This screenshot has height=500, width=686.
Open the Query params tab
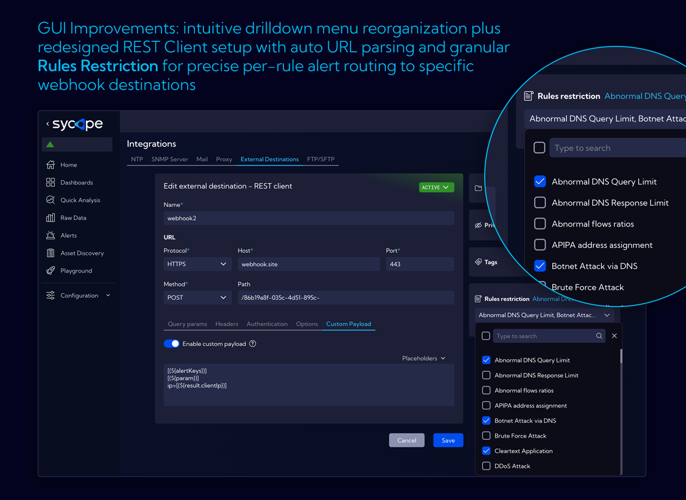tap(187, 324)
